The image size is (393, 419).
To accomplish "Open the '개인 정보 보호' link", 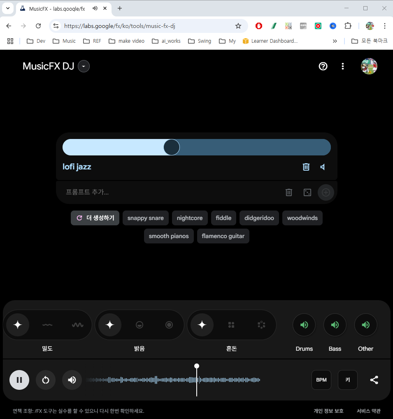I will [x=328, y=411].
